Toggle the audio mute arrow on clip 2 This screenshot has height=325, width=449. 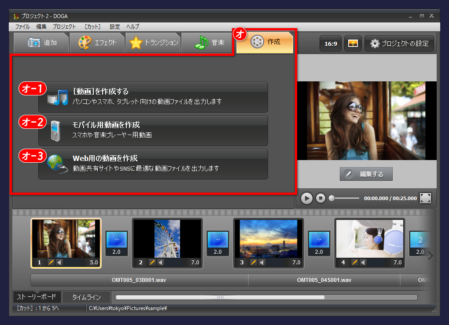[160, 262]
